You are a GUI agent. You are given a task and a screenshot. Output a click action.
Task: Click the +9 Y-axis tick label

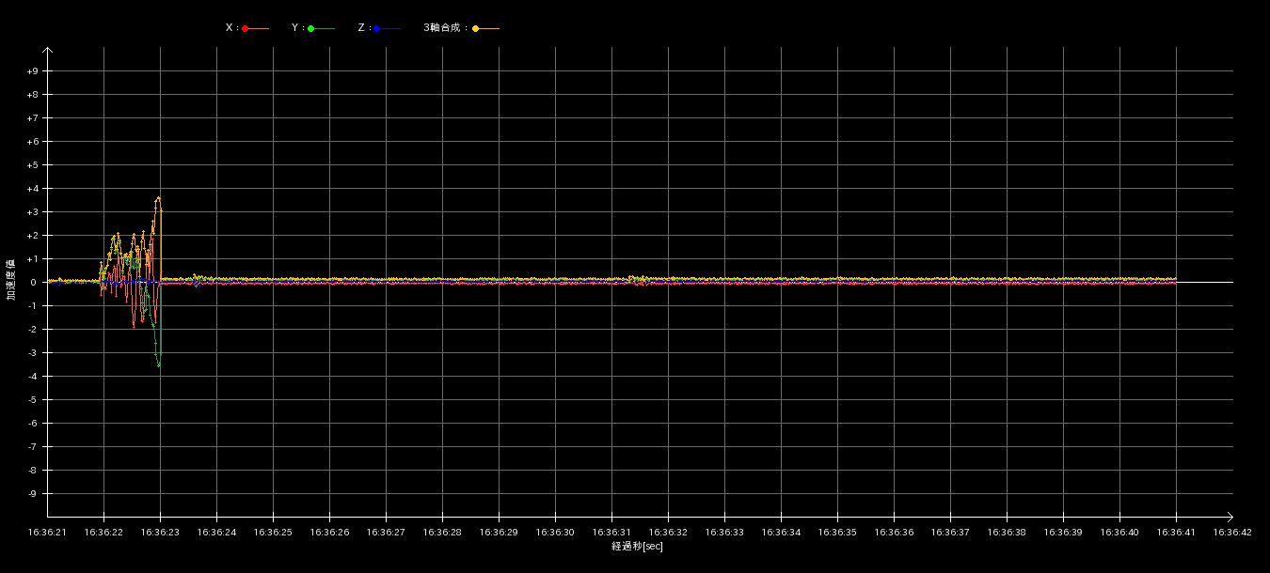coord(32,71)
